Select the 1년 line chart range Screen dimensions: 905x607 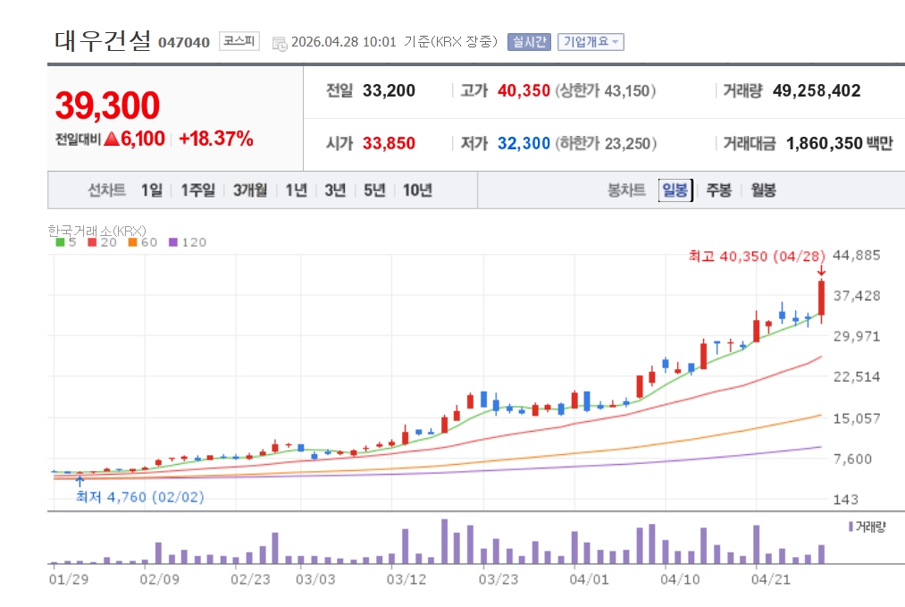tap(296, 190)
